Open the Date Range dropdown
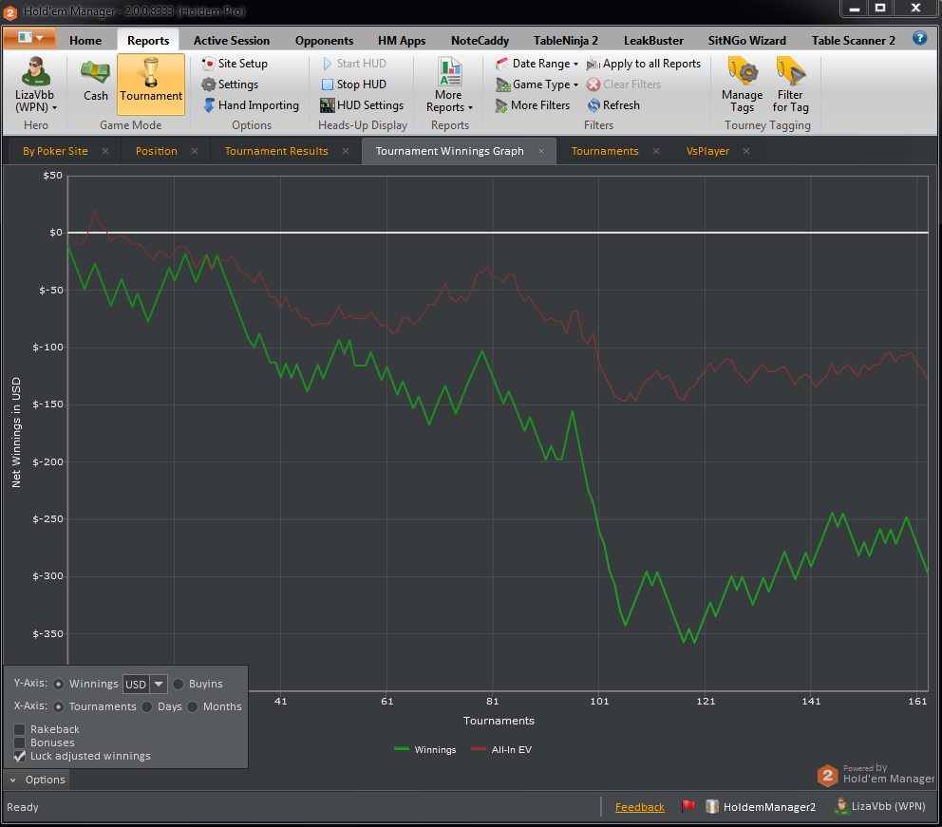Image resolution: width=942 pixels, height=827 pixels. [537, 63]
